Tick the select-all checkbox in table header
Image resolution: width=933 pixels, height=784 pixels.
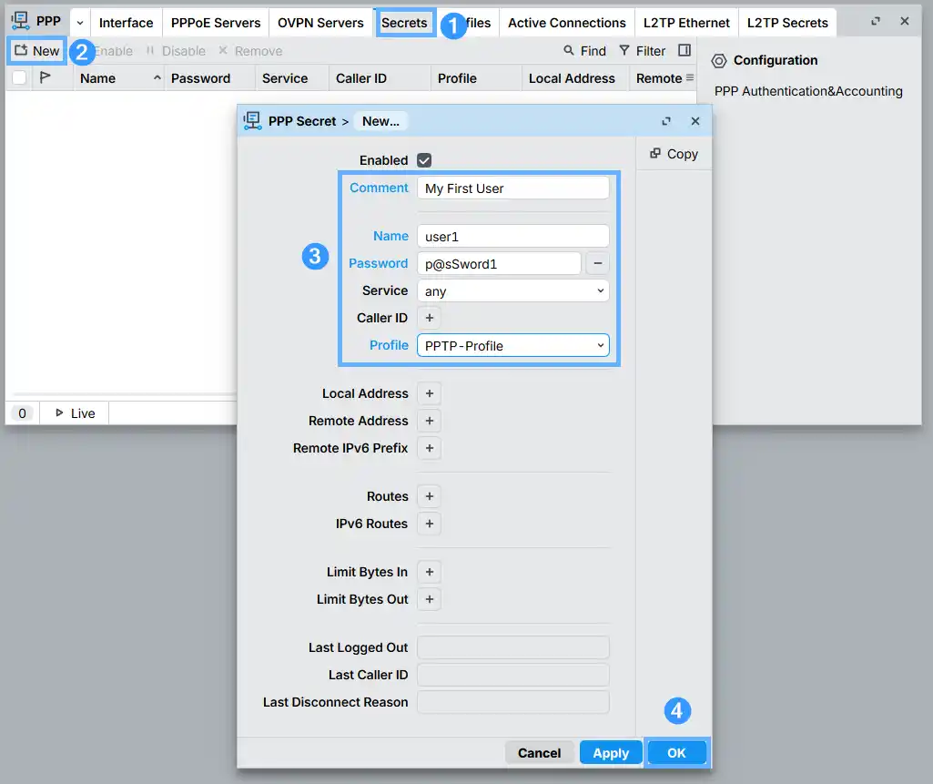19,78
